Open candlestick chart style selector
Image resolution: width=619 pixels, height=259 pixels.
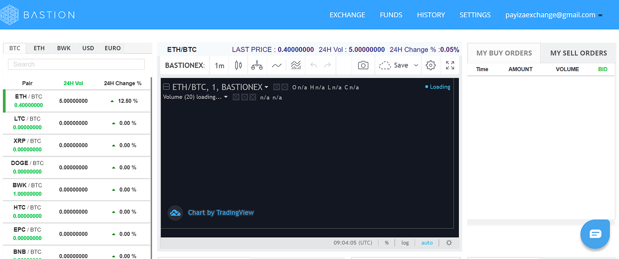pyautogui.click(x=238, y=65)
